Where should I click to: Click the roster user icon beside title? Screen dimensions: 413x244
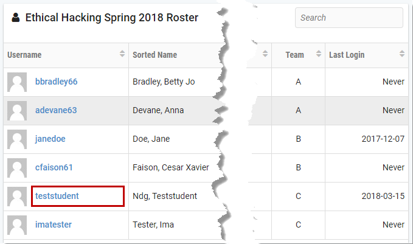coord(16,18)
